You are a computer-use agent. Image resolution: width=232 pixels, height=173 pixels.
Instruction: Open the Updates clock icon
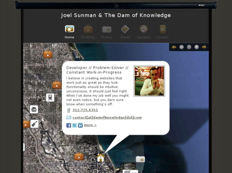(144, 29)
